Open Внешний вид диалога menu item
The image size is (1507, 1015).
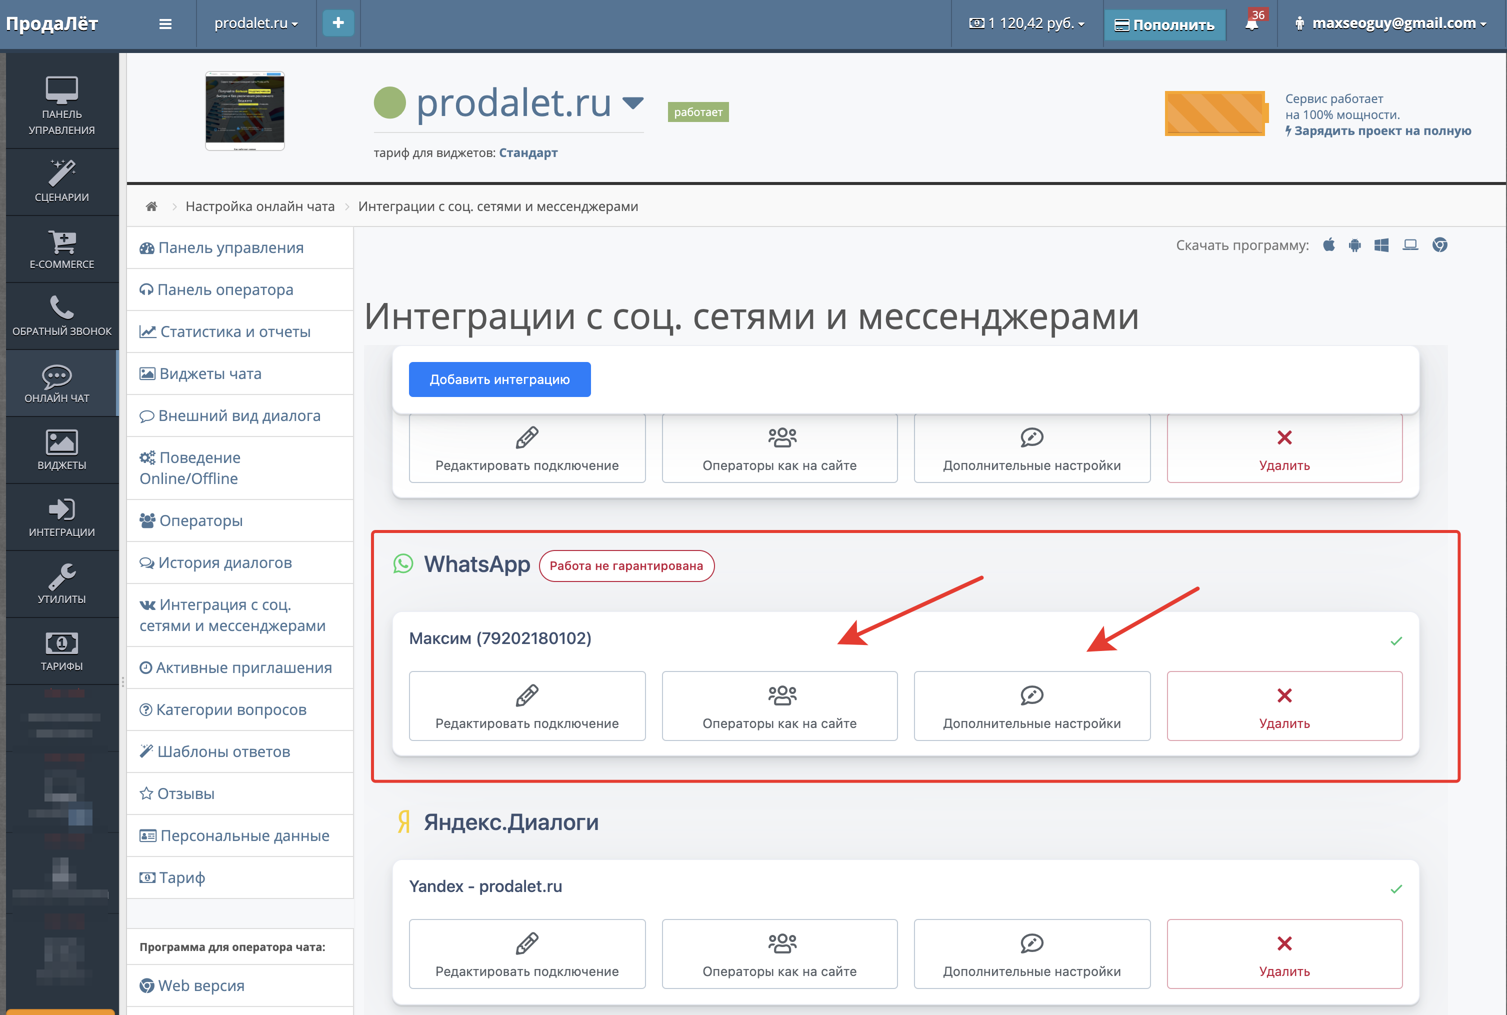click(x=239, y=416)
